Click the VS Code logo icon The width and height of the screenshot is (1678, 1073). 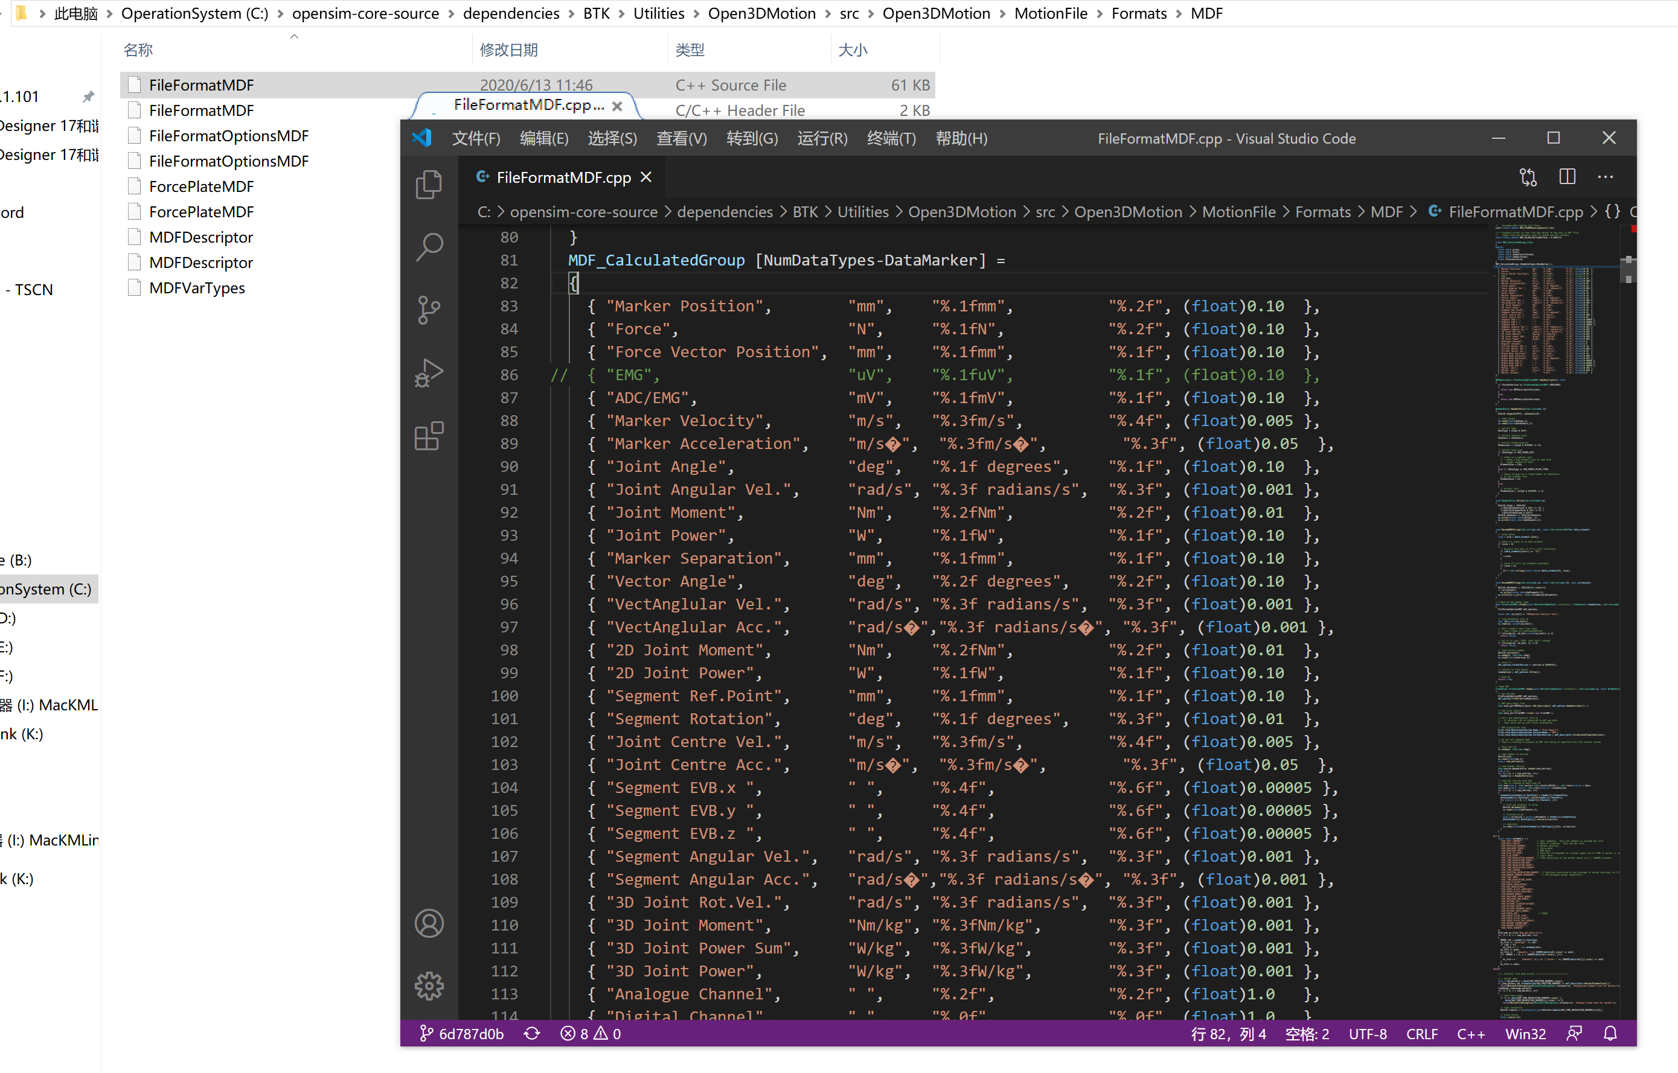[x=422, y=138]
